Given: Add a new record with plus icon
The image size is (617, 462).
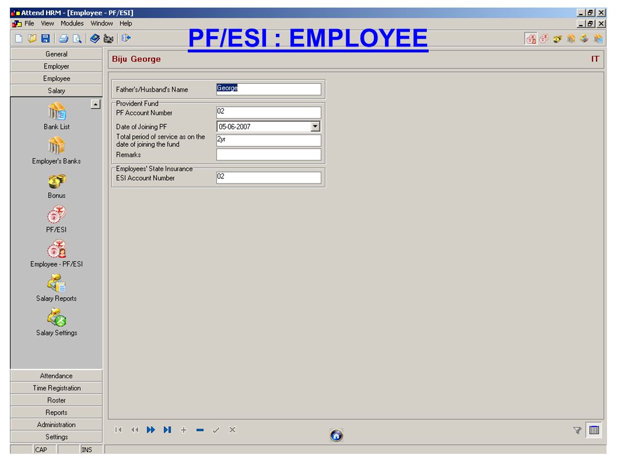Looking at the screenshot, I should (x=184, y=430).
